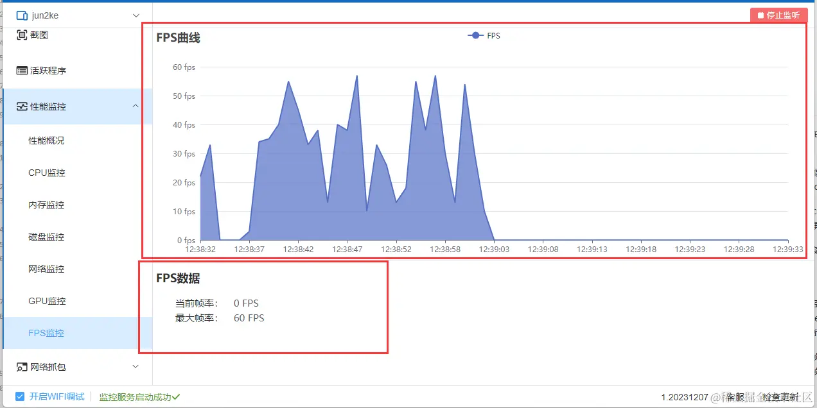Viewport: 817px width, 408px height.
Task: Click the 最大帧率 value 60 FPS
Action: tap(249, 318)
